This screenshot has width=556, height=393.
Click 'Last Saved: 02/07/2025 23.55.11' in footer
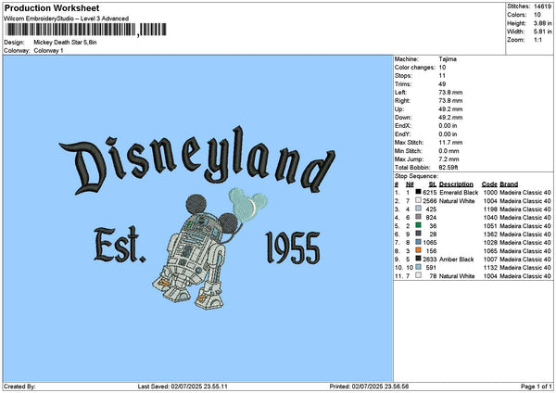[183, 387]
